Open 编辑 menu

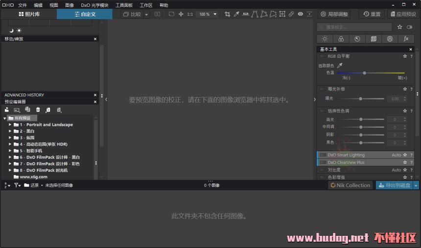(x=38, y=5)
